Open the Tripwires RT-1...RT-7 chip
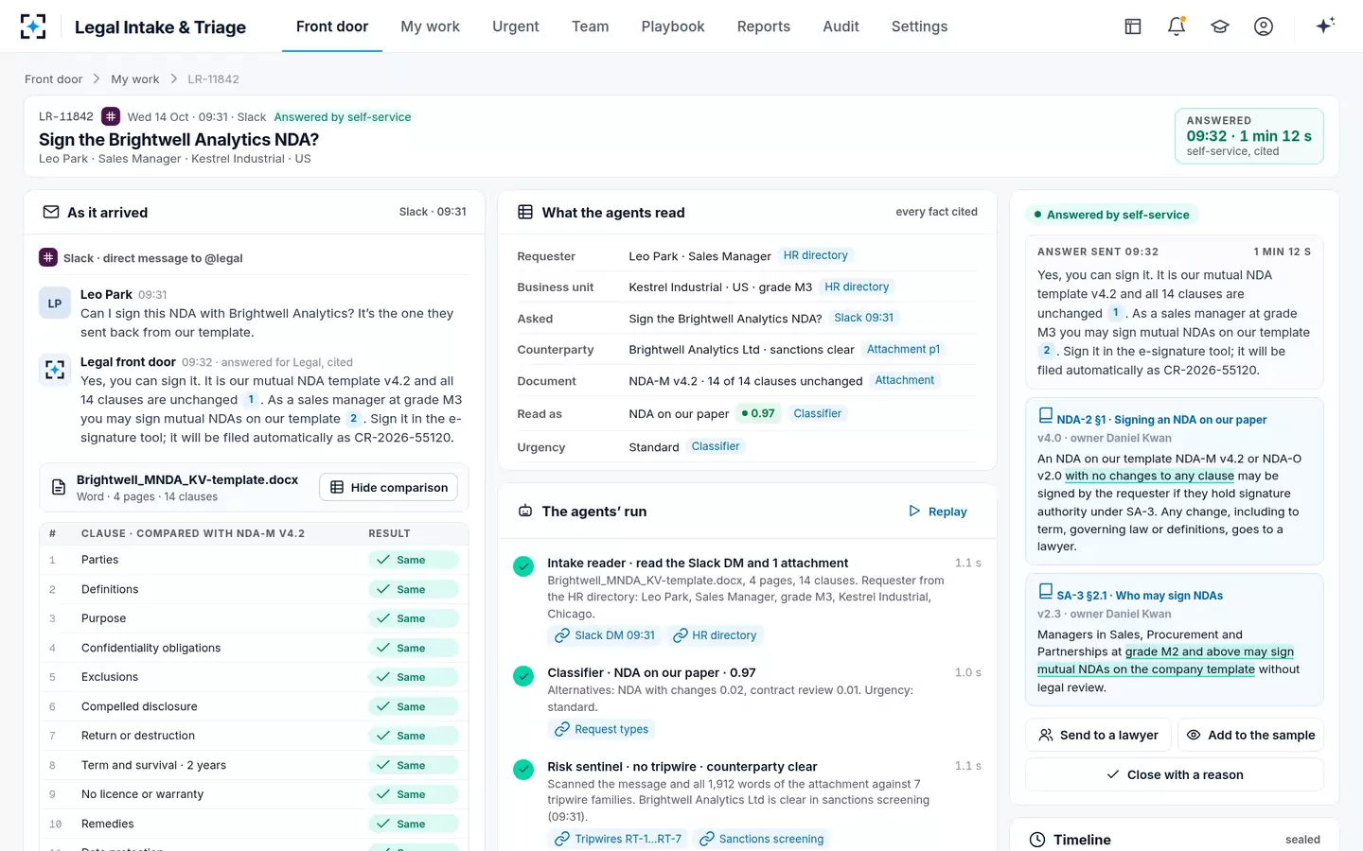Viewport: 1363px width, 851px height. 618,839
